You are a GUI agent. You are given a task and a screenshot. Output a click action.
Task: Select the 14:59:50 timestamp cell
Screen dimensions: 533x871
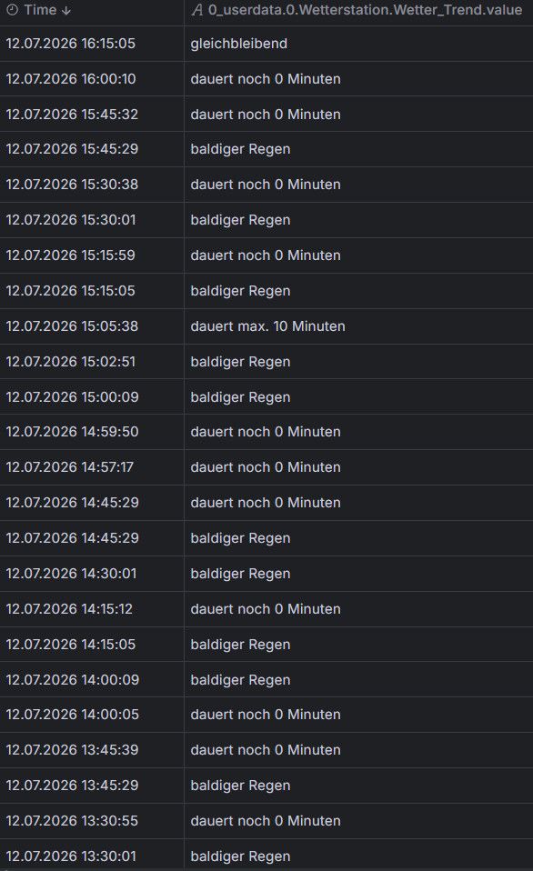(x=92, y=432)
